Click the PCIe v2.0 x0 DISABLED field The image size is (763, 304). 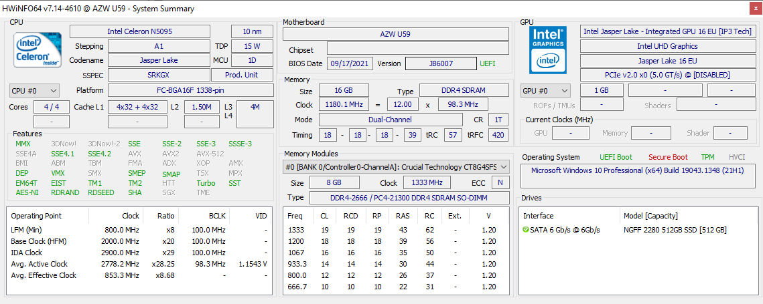pos(667,75)
